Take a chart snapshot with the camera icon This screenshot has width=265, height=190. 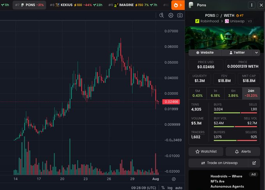(x=180, y=15)
